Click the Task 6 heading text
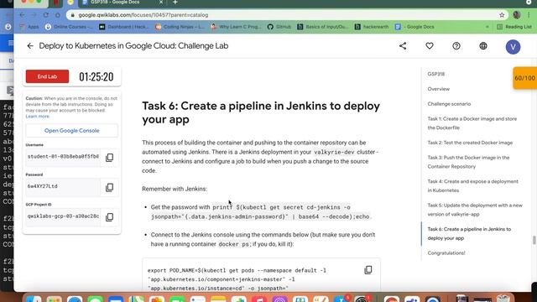This screenshot has height=302, width=537. [261, 112]
